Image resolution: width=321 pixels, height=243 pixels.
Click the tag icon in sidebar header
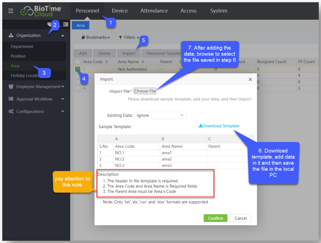coord(50,24)
